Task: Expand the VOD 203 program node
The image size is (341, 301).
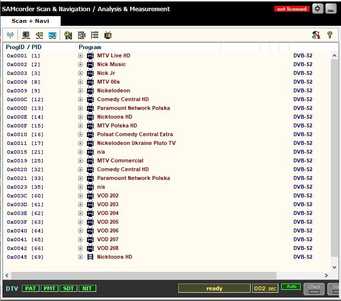Action: coord(81,205)
